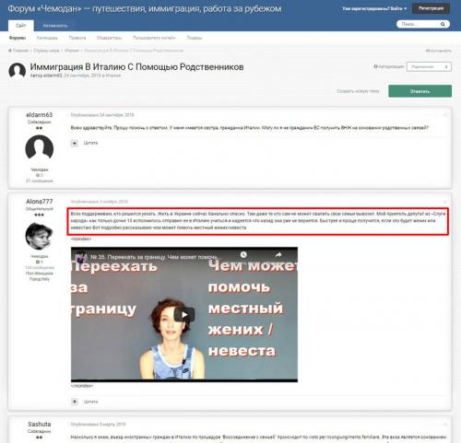461x443 pixels.
Task: Select the Календарь menu item
Action: (47, 38)
